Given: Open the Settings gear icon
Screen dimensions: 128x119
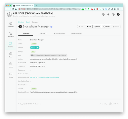Looking at the screenshot, I should click(x=11, y=64).
